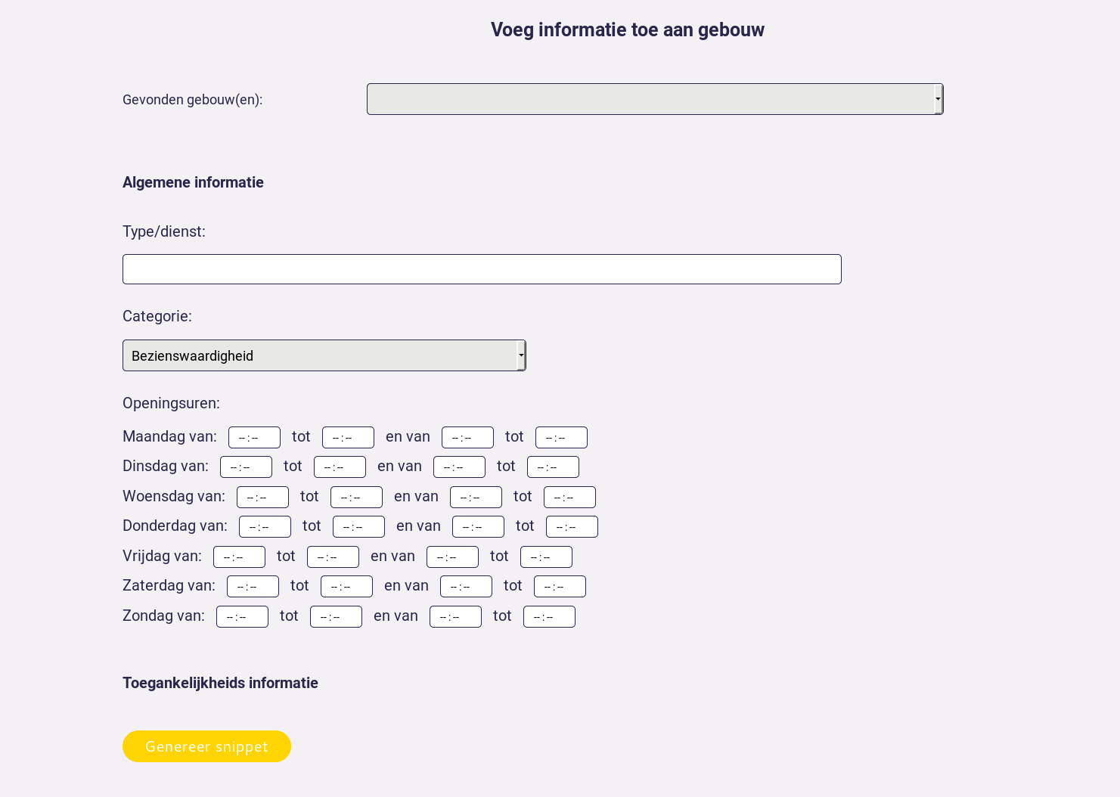Select the Zondag first start time field
The width and height of the screenshot is (1120, 797).
coord(242,616)
